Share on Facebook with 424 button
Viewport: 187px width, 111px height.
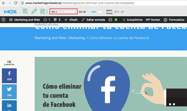click(x=9, y=76)
